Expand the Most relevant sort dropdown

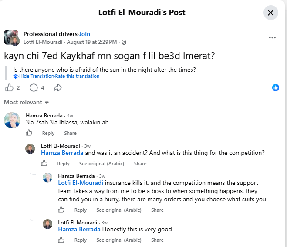(x=27, y=102)
